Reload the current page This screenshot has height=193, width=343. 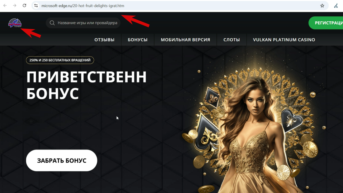pyautogui.click(x=25, y=6)
